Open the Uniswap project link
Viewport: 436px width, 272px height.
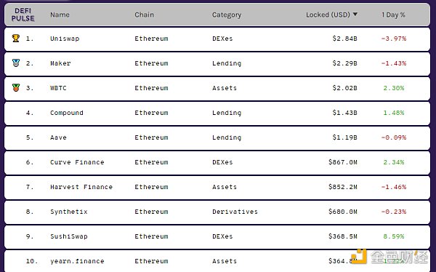point(65,39)
